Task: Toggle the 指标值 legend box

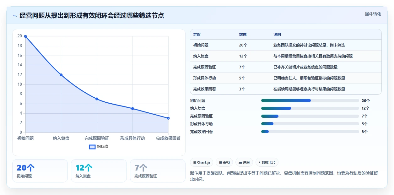Action: [x=92, y=147]
